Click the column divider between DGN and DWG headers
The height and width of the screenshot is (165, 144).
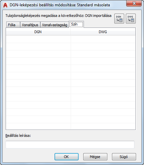(71, 32)
